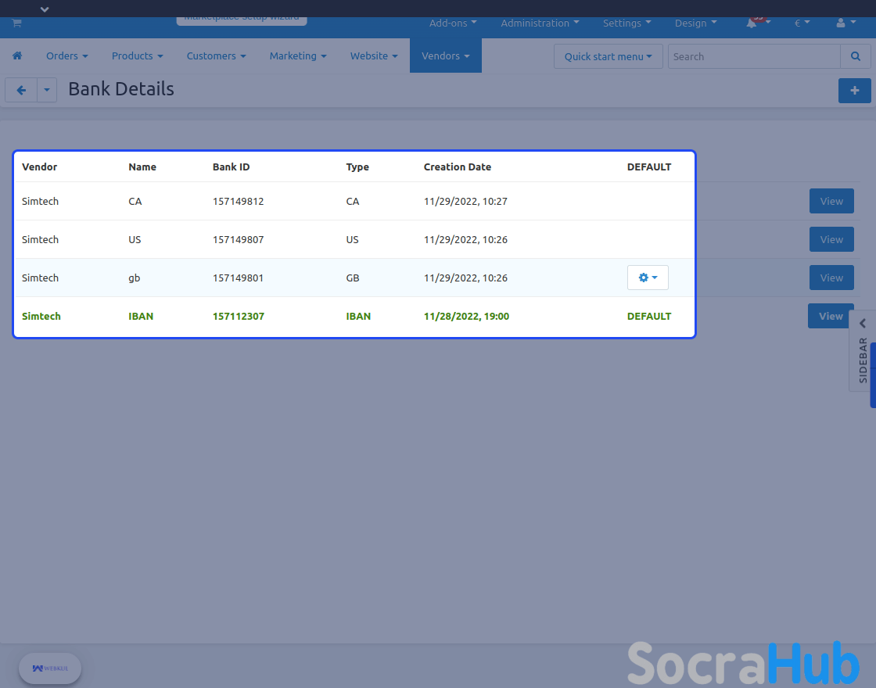Open the Vendors menu
Screen dimensions: 876x688
(445, 56)
